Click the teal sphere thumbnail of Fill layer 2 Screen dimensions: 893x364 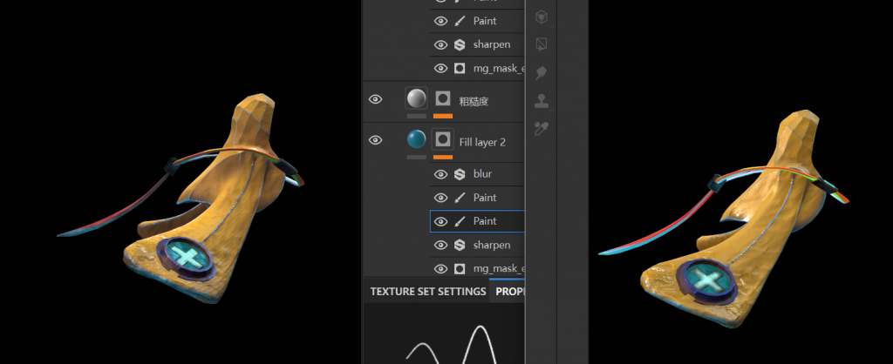click(416, 139)
